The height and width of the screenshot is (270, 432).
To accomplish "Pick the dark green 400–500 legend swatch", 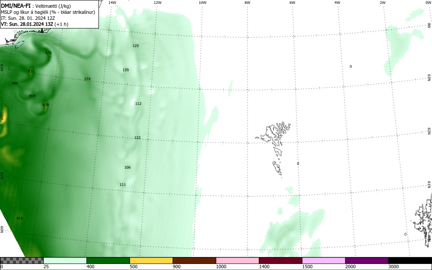I will (108, 261).
